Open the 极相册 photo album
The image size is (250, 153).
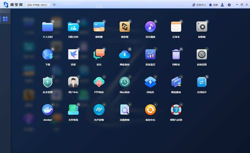point(99,27)
